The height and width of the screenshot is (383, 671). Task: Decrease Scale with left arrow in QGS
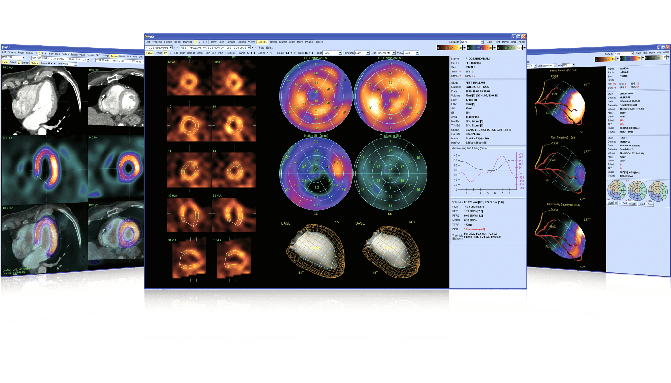pos(292,53)
